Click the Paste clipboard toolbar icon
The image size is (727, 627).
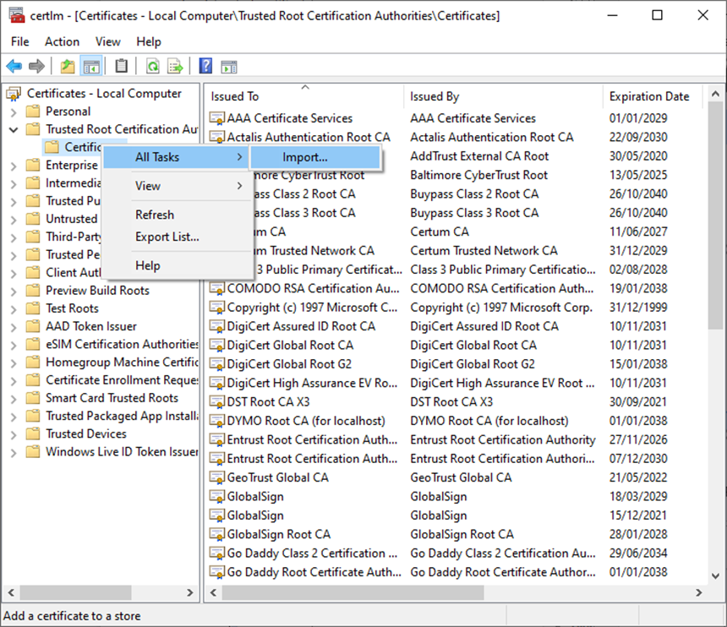(122, 66)
